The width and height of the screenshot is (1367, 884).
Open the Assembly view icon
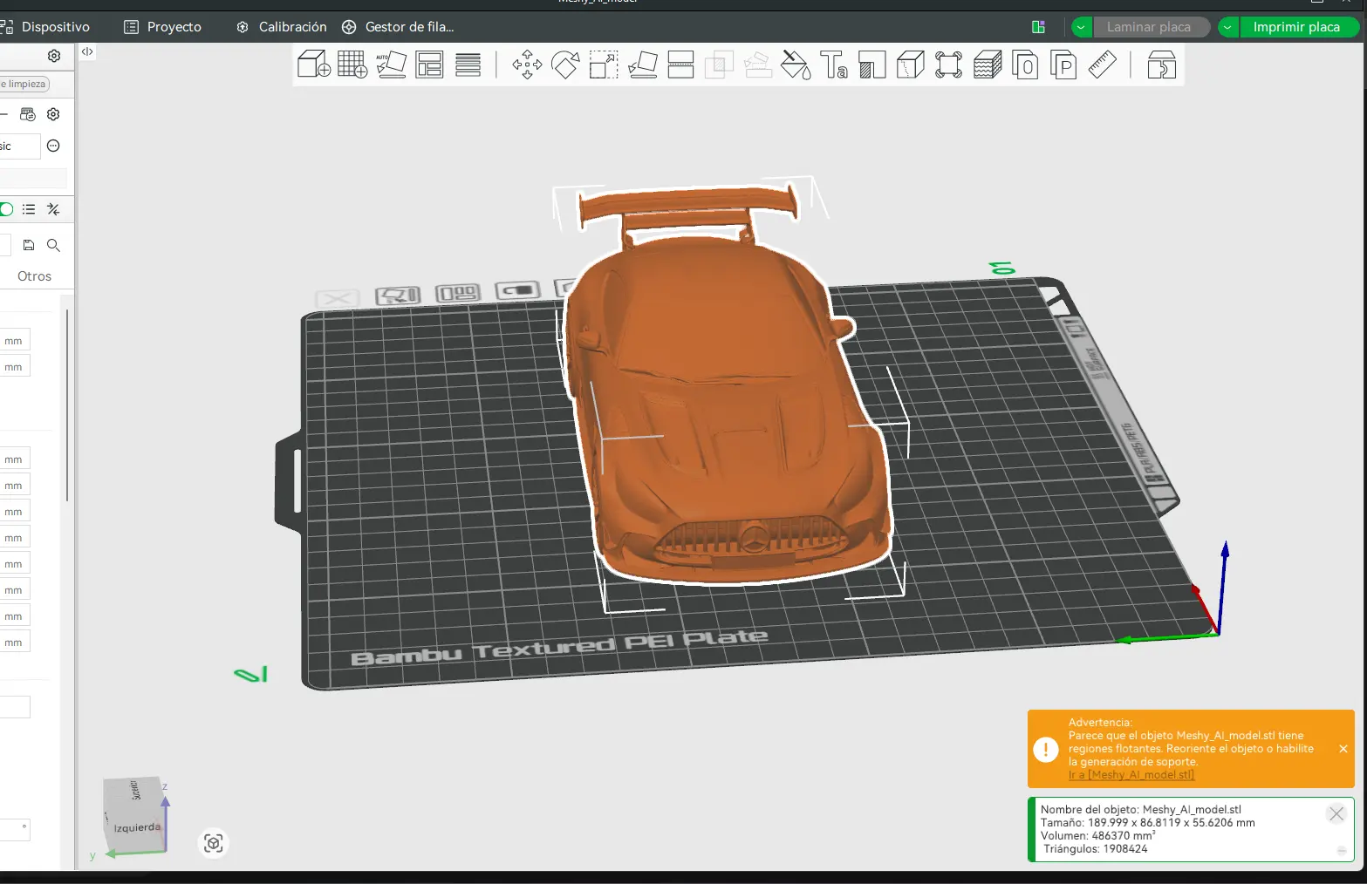(x=1161, y=65)
